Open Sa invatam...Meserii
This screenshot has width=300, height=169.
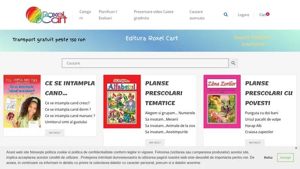(162, 119)
